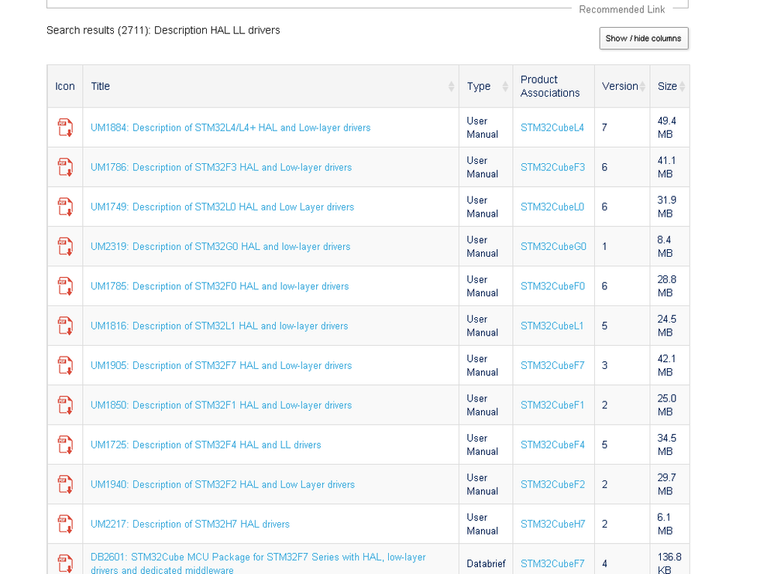Sort table by Size column arrows
Image resolution: width=774 pixels, height=574 pixels.
point(682,86)
